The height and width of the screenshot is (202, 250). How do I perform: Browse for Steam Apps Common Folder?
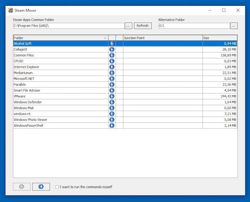pos(128,26)
